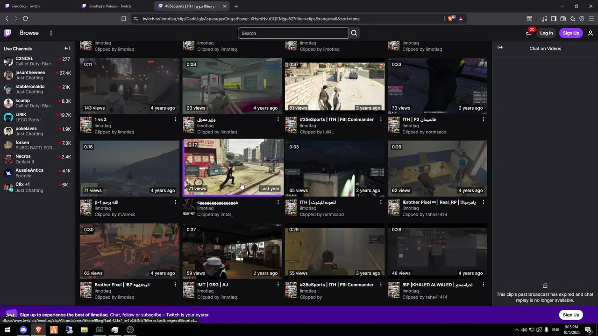Play the 0:26 clip with 48 views

point(437,251)
